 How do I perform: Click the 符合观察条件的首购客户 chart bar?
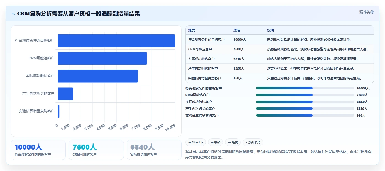116,41
